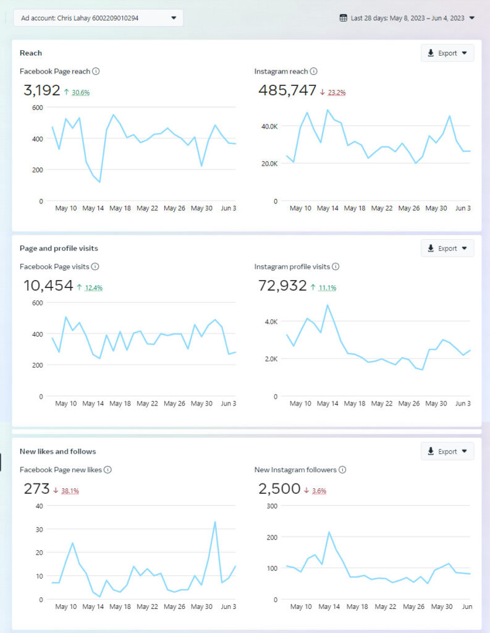Click download icon in Reach Export button
Screen dimensions: 490x633
point(431,53)
